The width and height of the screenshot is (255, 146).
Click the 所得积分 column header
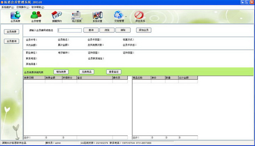tap(69, 78)
